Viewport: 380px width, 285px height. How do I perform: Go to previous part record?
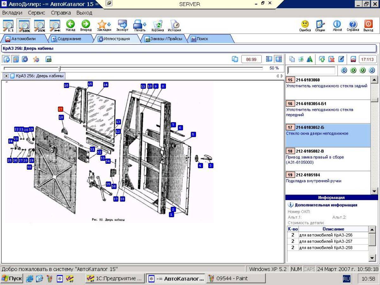pyautogui.click(x=353, y=70)
